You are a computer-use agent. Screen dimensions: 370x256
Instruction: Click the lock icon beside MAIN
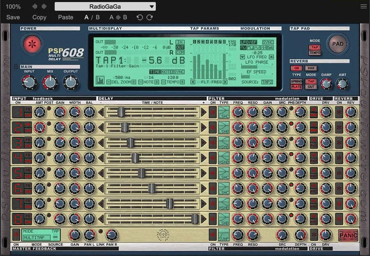[x=16, y=66]
